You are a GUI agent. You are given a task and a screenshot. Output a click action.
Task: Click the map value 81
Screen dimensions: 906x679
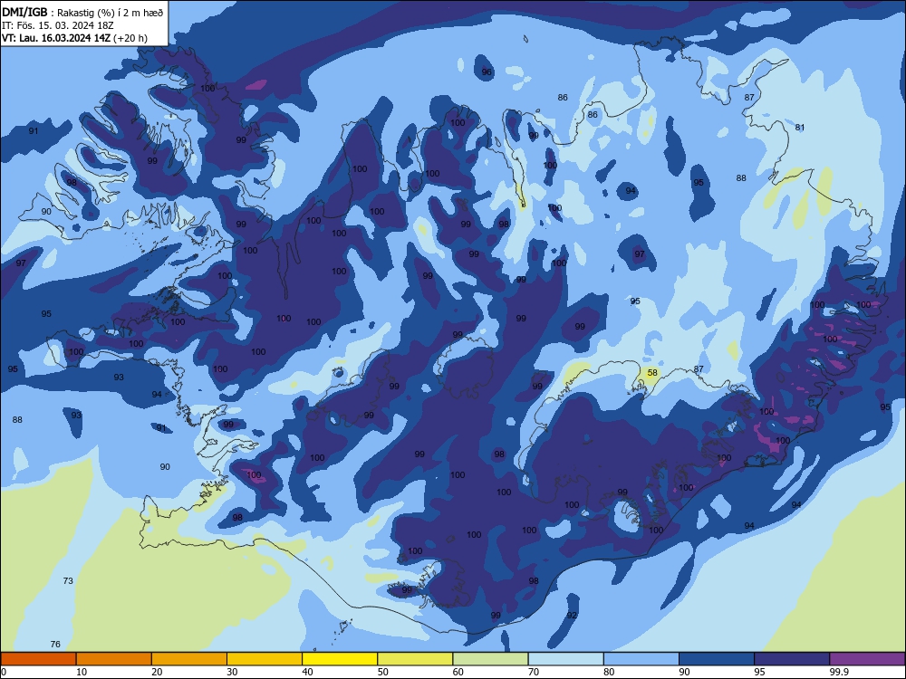(x=800, y=127)
